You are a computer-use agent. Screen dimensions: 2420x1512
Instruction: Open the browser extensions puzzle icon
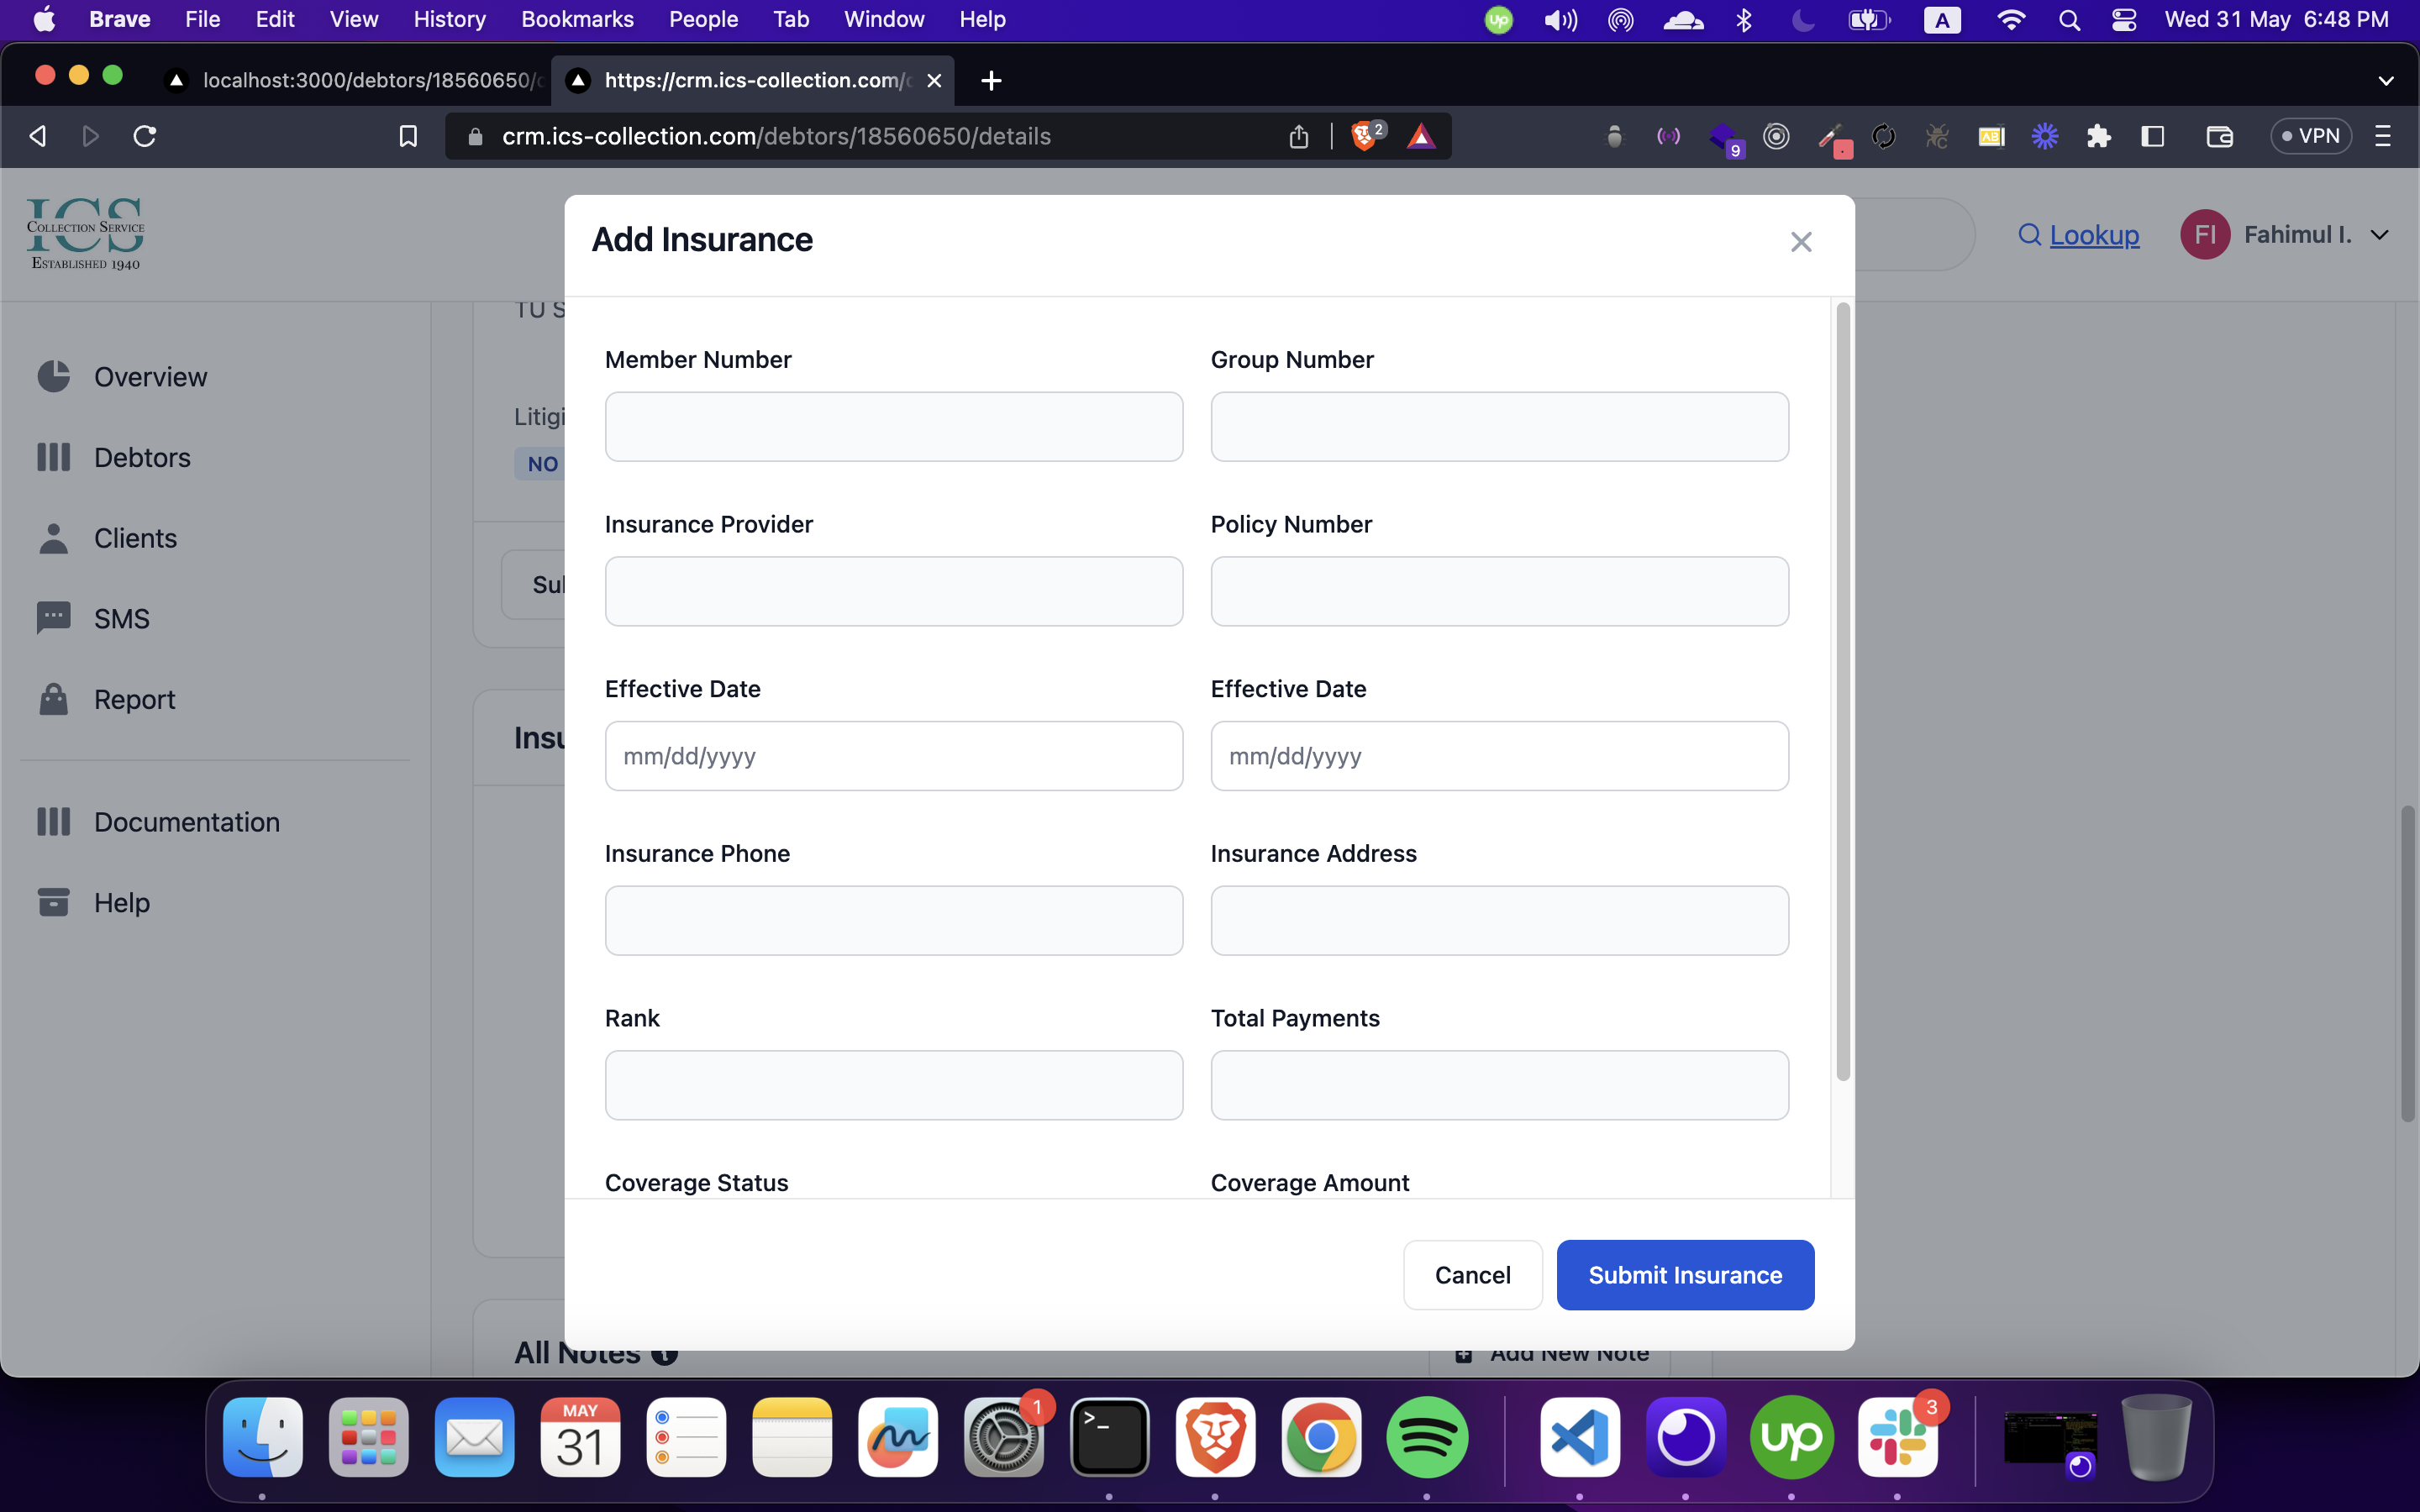[2098, 136]
